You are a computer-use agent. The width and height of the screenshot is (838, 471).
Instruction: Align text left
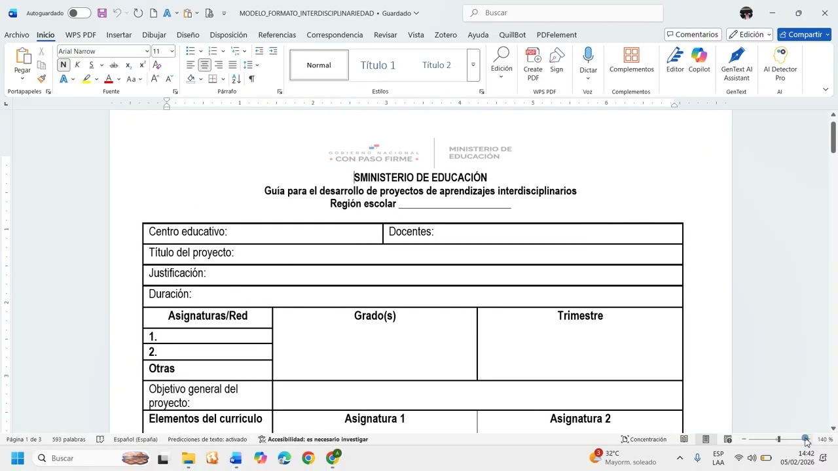click(191, 65)
